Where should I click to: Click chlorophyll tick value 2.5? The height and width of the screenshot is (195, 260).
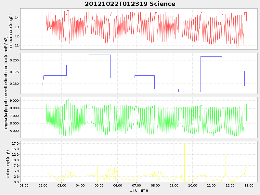click(16, 176)
